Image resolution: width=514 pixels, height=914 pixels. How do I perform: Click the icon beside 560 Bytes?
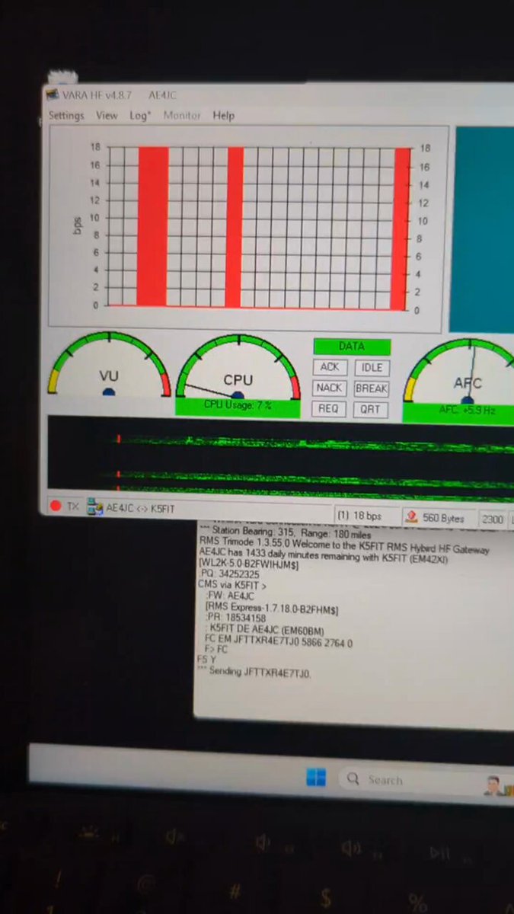tap(412, 517)
